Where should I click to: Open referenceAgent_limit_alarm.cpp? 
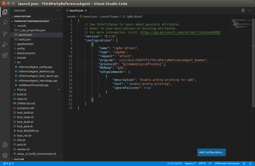coord(36,76)
